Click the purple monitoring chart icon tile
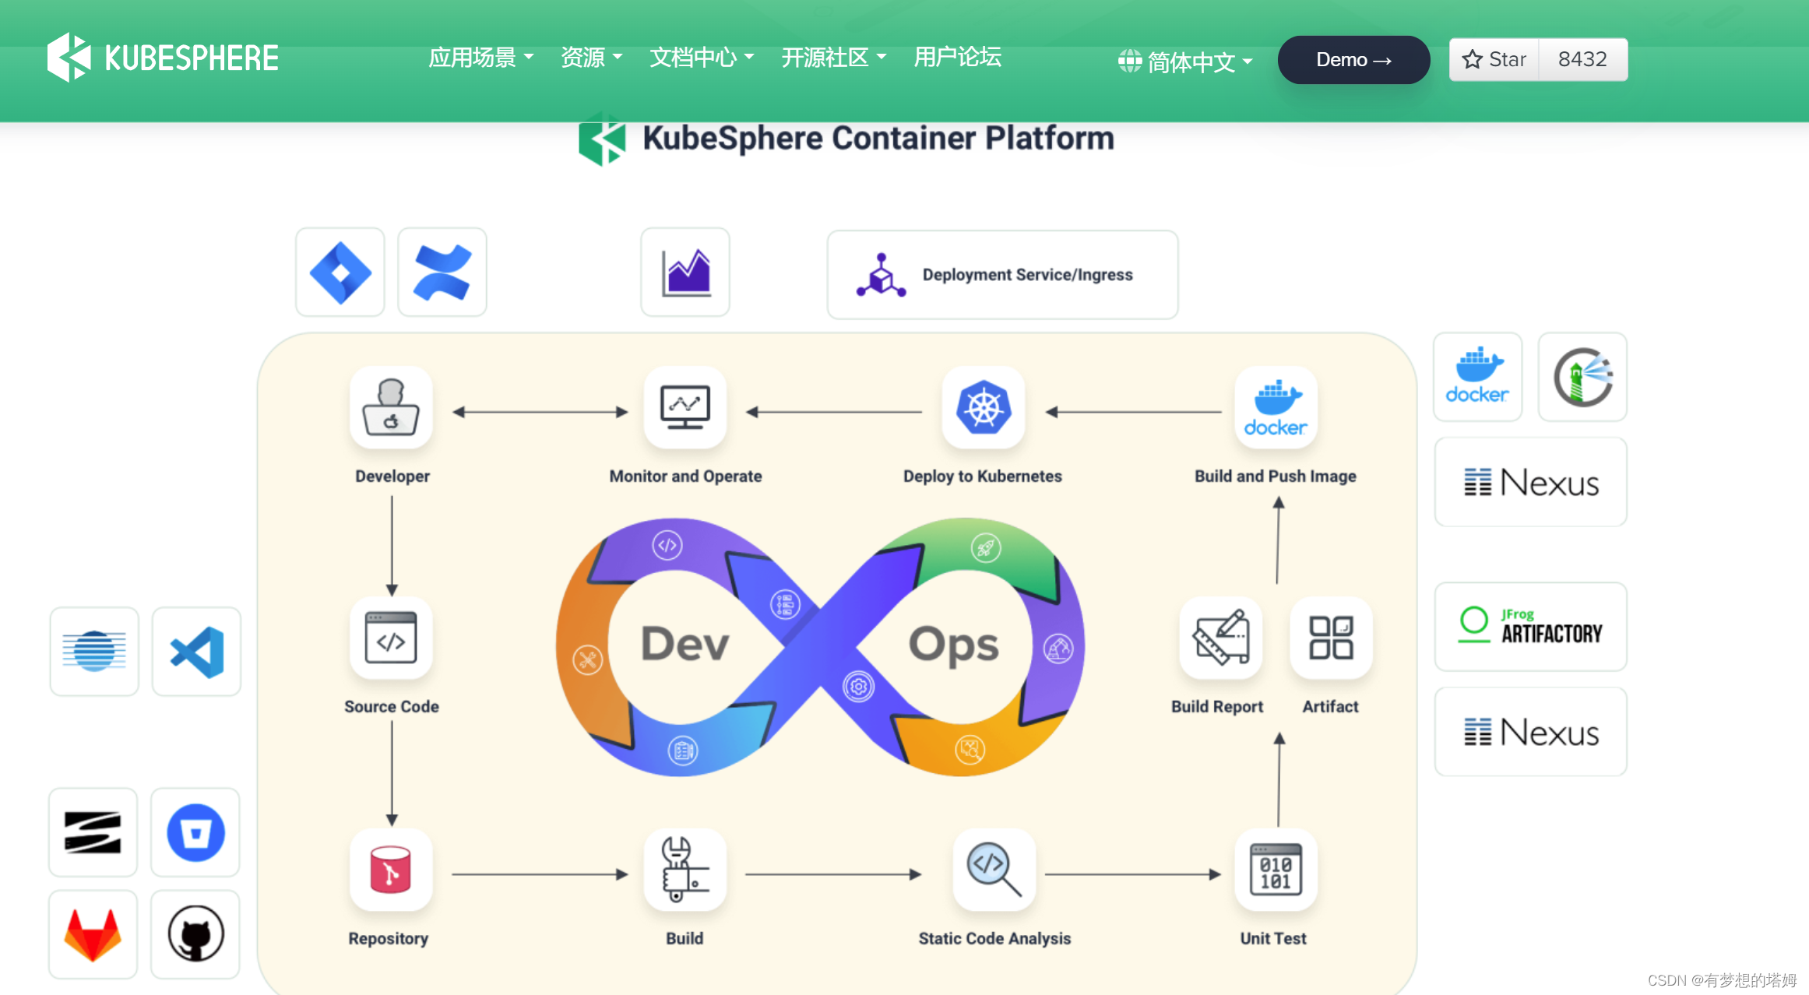Viewport: 1809px width, 995px height. tap(685, 272)
